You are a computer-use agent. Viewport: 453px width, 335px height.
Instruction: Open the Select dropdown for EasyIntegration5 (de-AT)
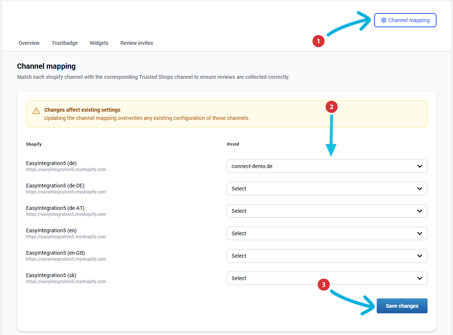(x=327, y=211)
